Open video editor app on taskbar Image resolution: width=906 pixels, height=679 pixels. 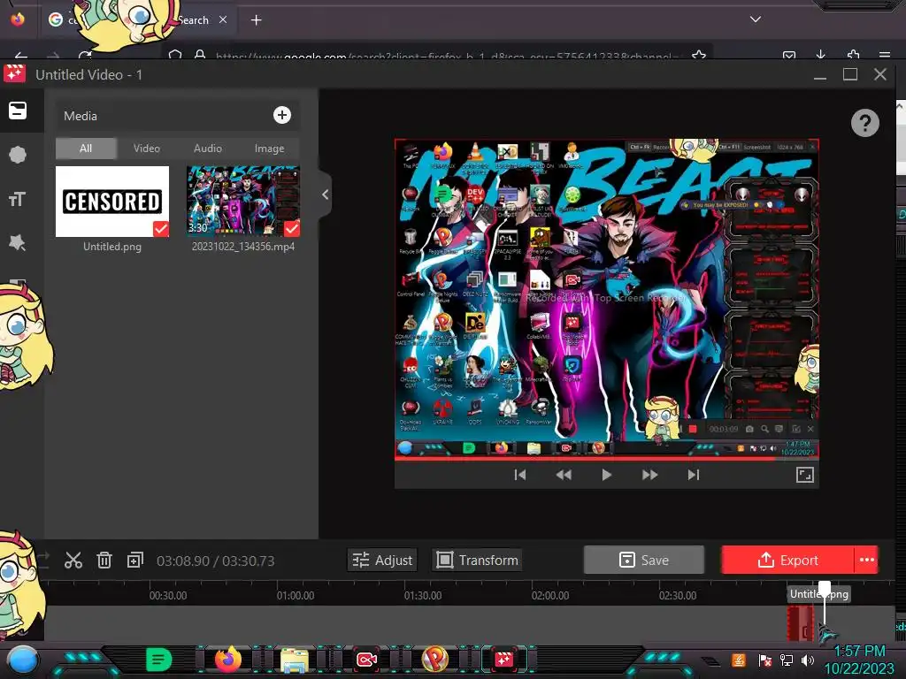[x=503, y=660]
